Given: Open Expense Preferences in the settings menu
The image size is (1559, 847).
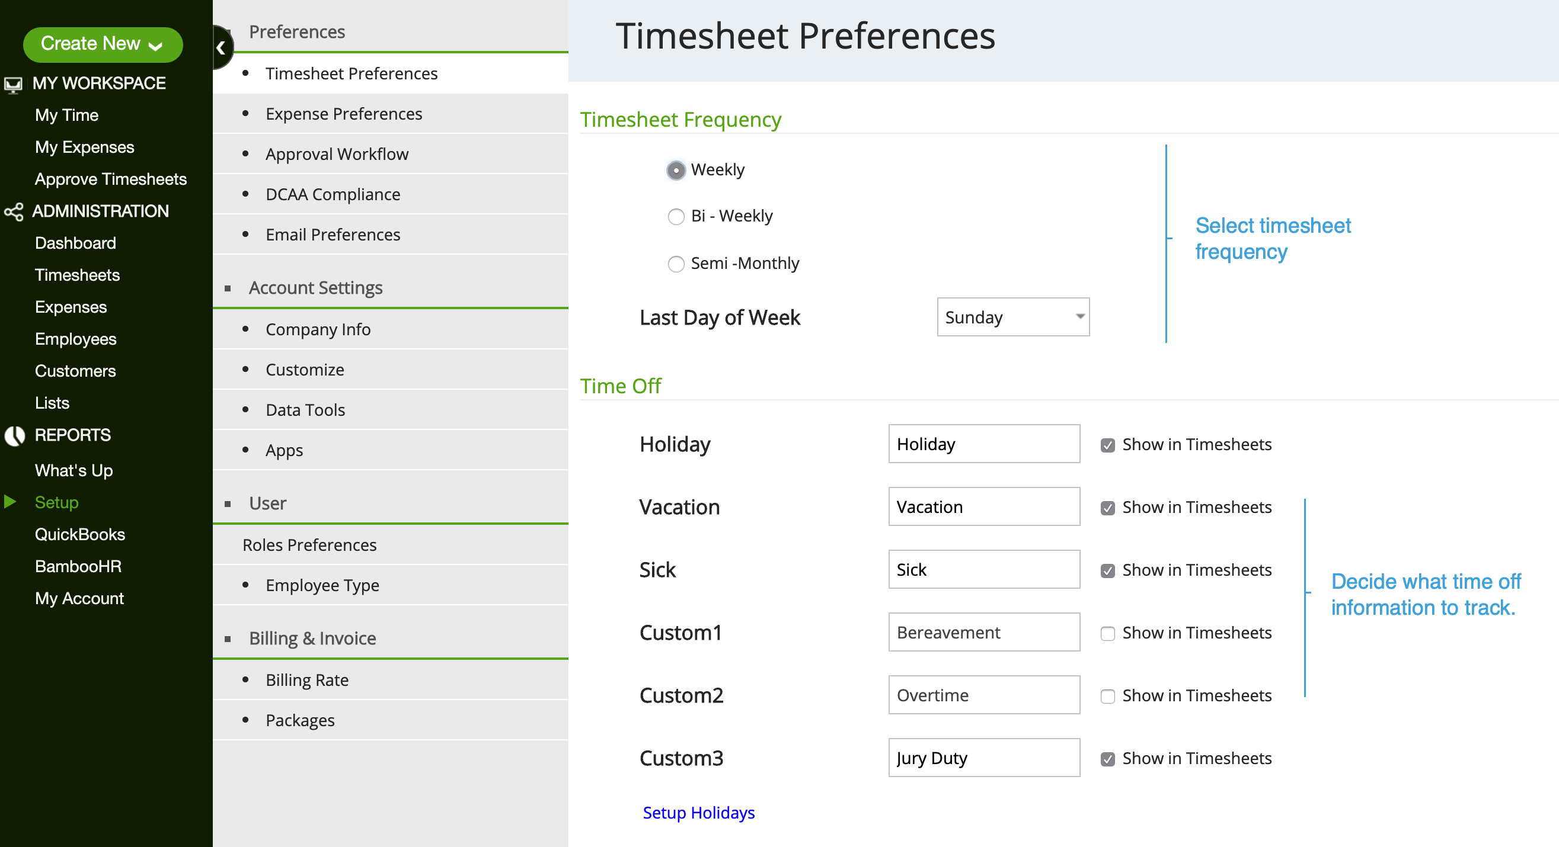Looking at the screenshot, I should click(x=343, y=114).
